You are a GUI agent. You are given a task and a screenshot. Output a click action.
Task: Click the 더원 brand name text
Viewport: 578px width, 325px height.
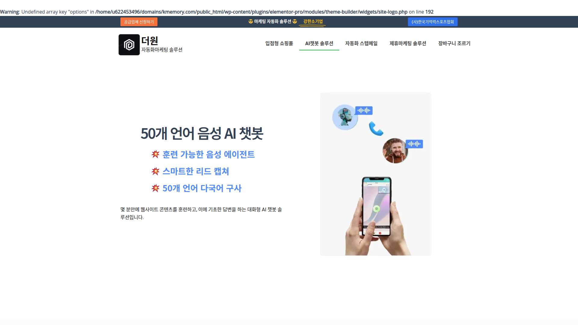[150, 41]
